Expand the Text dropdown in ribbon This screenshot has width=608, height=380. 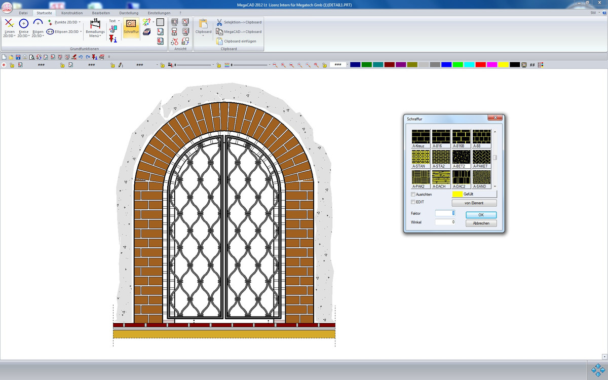click(119, 21)
